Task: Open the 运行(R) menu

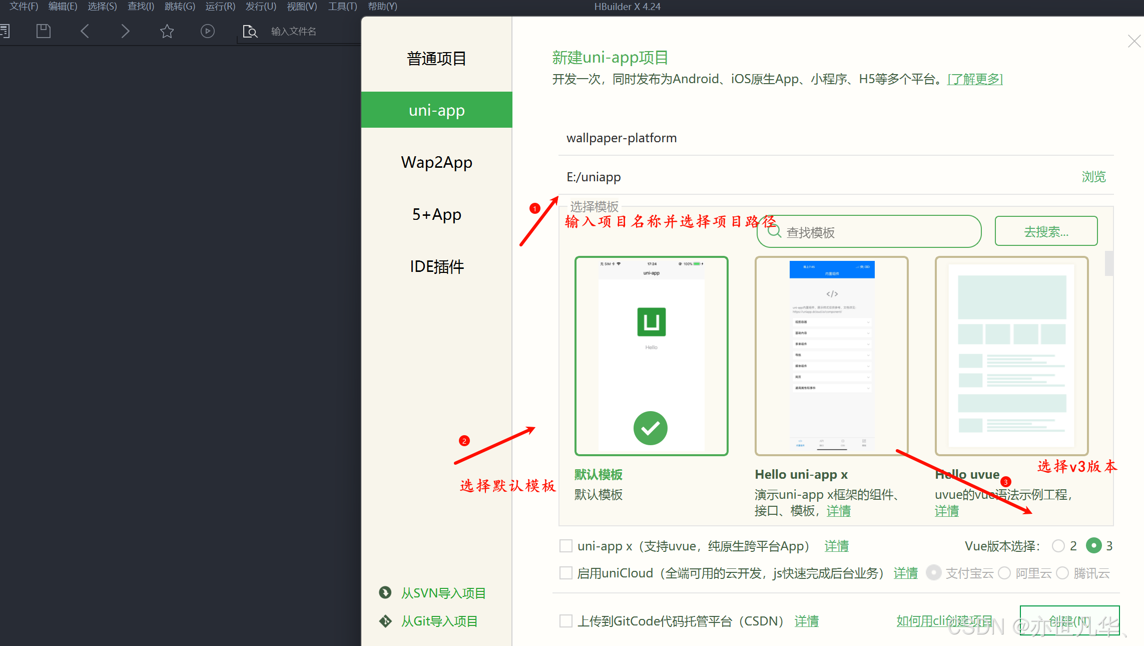Action: [220, 7]
